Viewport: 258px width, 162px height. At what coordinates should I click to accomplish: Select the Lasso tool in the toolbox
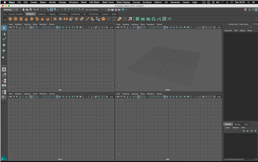[4, 34]
